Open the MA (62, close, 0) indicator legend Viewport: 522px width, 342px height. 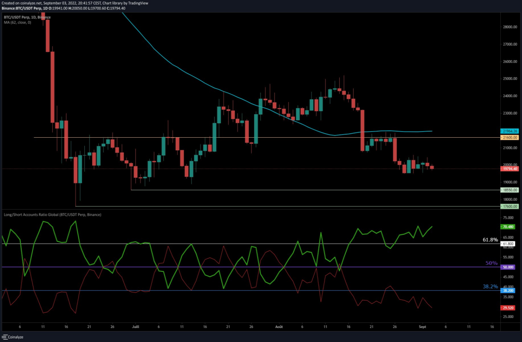point(17,22)
